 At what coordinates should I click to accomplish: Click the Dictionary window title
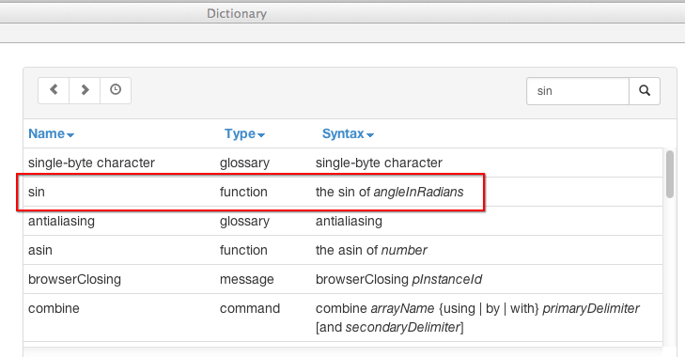[x=237, y=13]
